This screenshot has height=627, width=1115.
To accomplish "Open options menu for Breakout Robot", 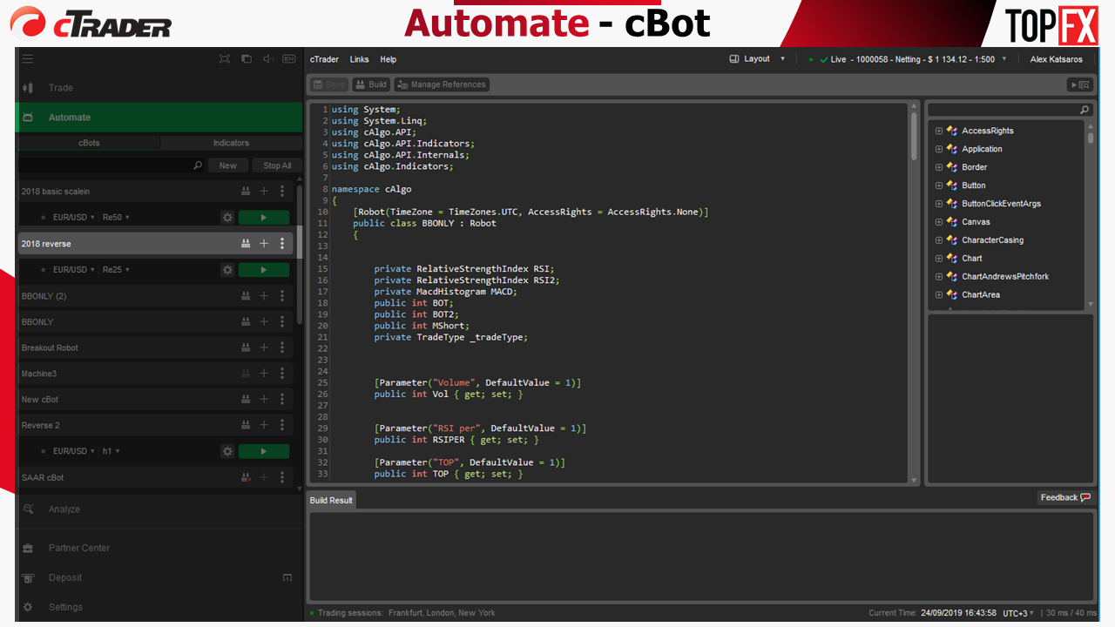I will click(282, 347).
